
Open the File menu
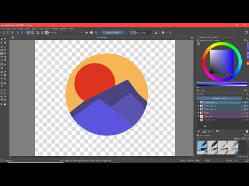click(x=3, y=28)
